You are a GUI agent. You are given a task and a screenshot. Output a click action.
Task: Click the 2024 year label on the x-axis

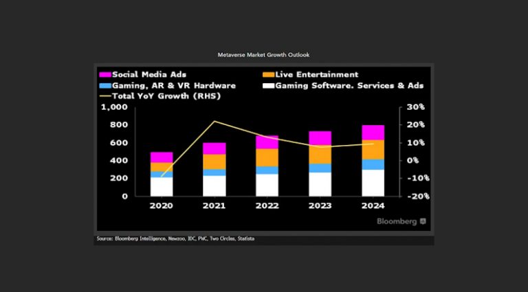click(x=373, y=205)
